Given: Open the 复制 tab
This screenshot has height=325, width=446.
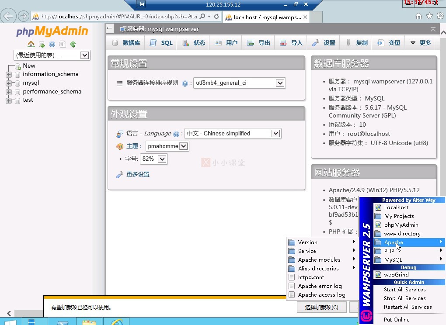Looking at the screenshot, I should pos(357,43).
